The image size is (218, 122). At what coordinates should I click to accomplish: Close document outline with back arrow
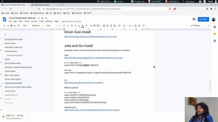[x=5, y=35]
